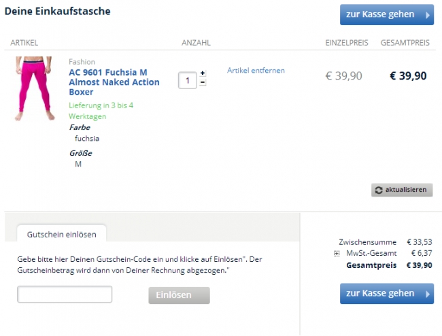This screenshot has width=442, height=336.
Task: Click the Lieferung in 3 bis 4 Werktagen text
Action: [101, 111]
